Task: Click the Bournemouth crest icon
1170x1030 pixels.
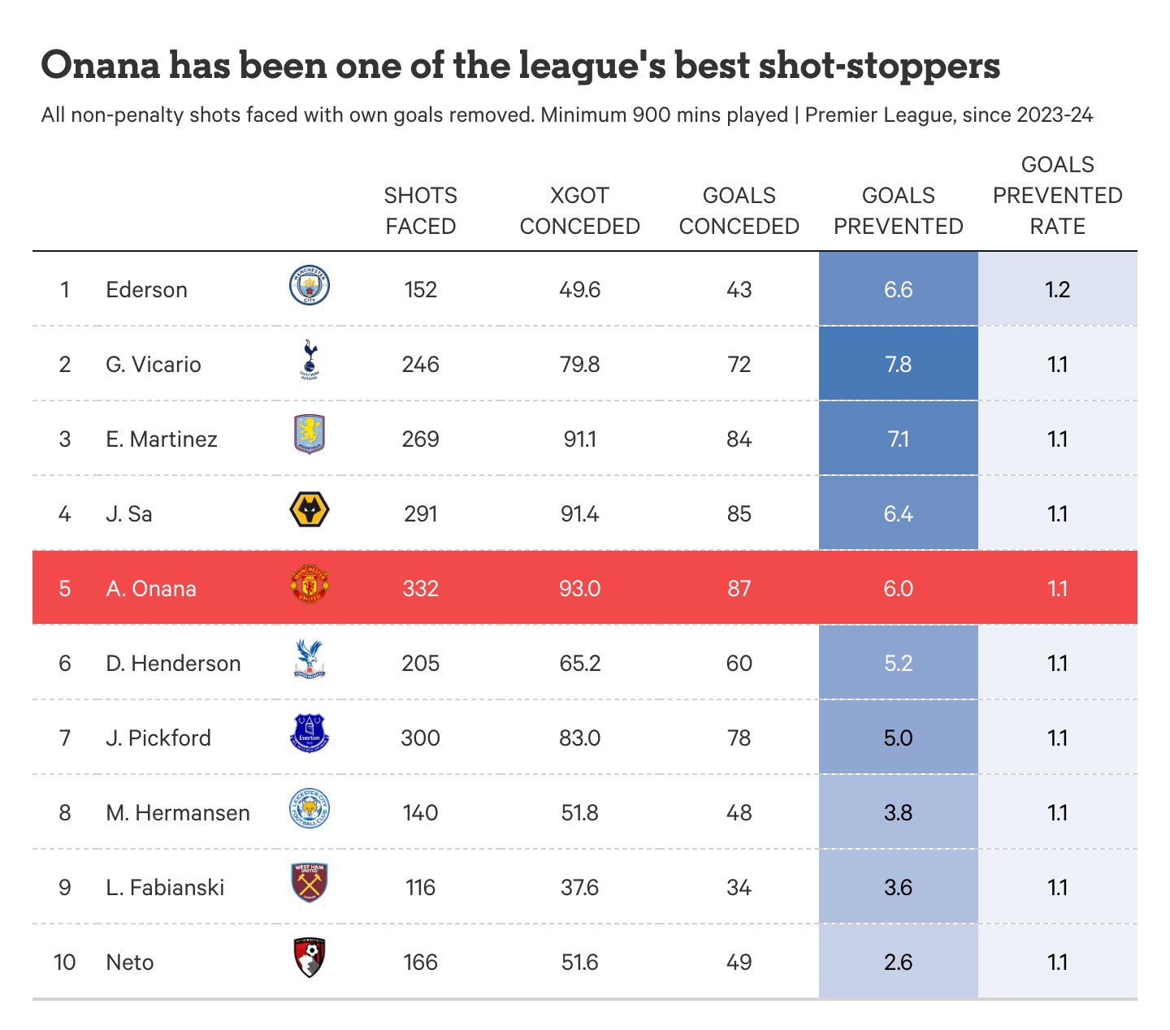Action: [x=310, y=959]
